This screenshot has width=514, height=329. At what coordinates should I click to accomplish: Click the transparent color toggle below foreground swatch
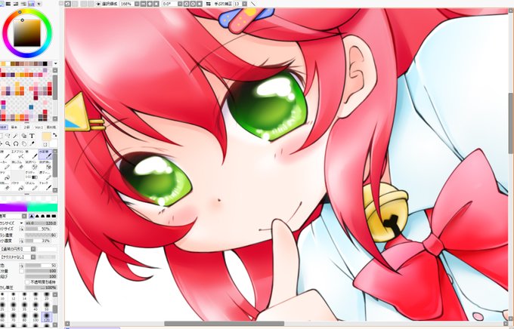click(x=45, y=144)
